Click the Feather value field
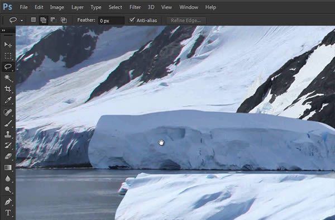This screenshot has height=220, width=335. point(111,21)
